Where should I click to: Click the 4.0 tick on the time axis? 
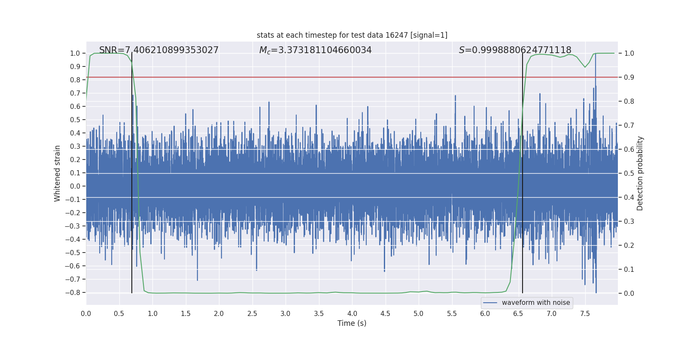pyautogui.click(x=352, y=313)
